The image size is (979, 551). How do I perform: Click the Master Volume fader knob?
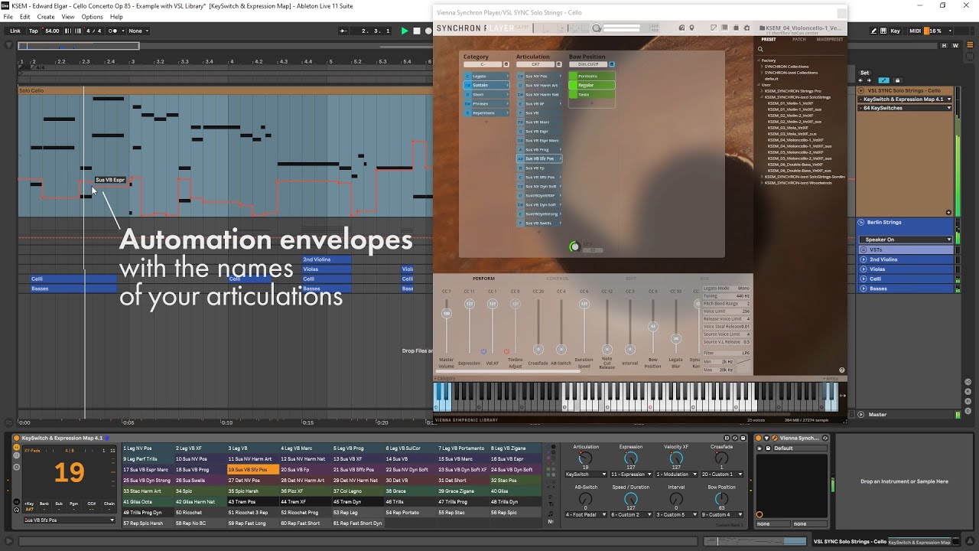pos(447,313)
